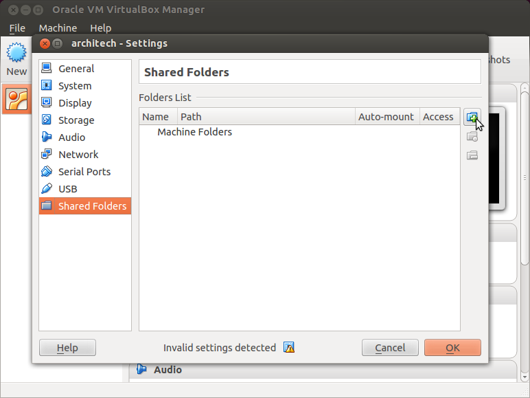This screenshot has width=530, height=398.
Task: Click the Edit shared folder icon
Action: pos(472,137)
